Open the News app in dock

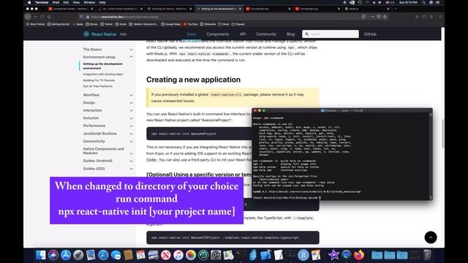click(166, 255)
